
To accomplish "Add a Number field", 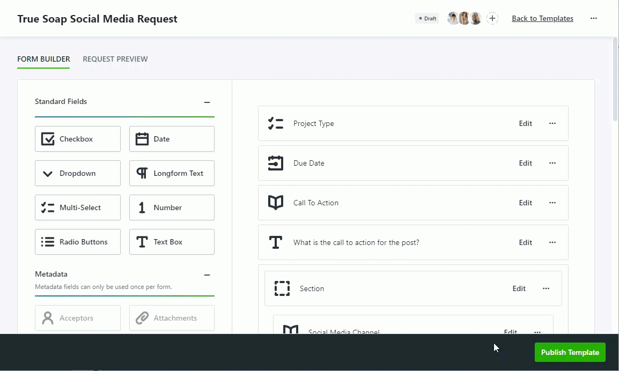I will pyautogui.click(x=172, y=207).
